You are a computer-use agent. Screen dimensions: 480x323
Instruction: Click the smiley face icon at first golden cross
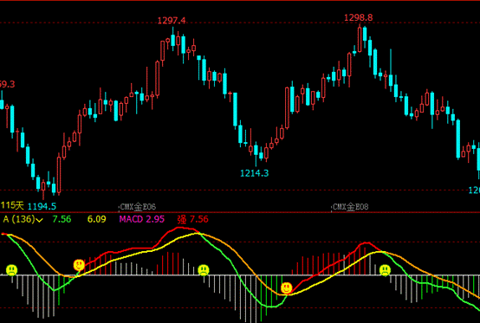(79, 265)
